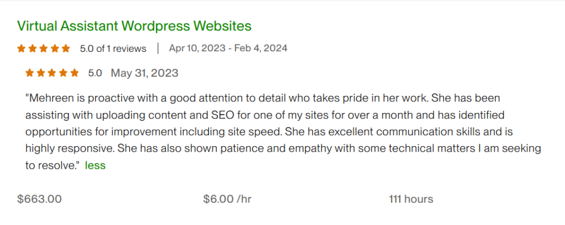
Task: Click the 5.0 score next to review stars
Action: pos(95,73)
